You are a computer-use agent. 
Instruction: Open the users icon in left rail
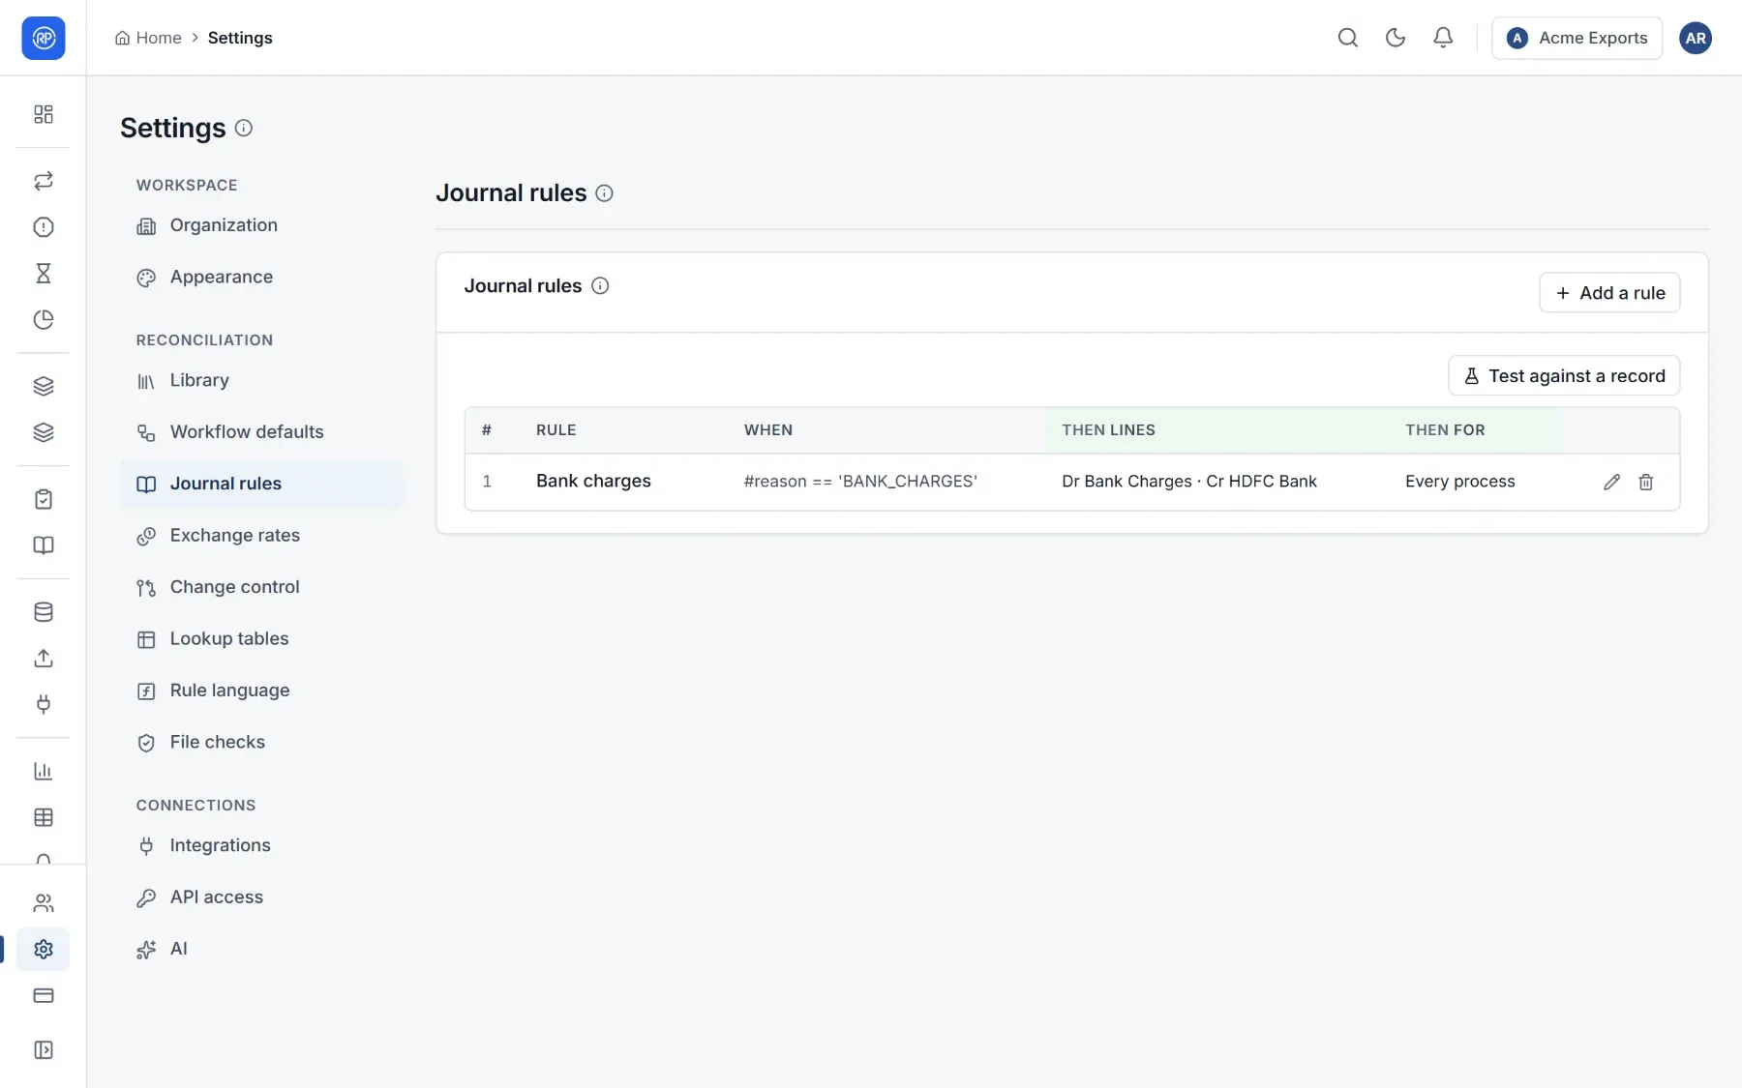pyautogui.click(x=44, y=903)
